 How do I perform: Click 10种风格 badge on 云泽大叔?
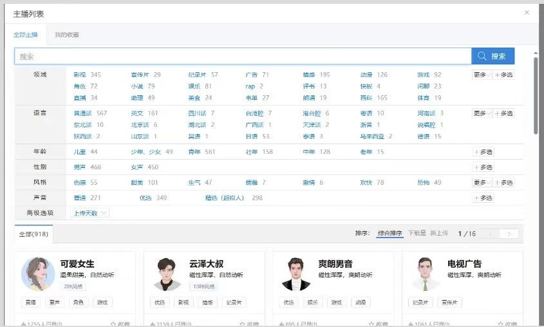tap(204, 286)
